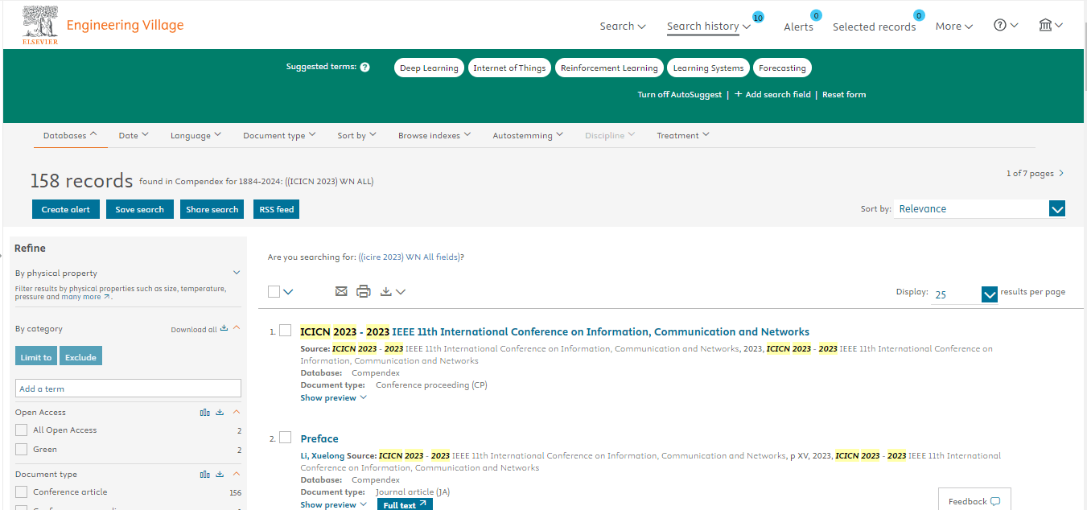
Task: Open the Date filter dropdown
Action: [134, 135]
